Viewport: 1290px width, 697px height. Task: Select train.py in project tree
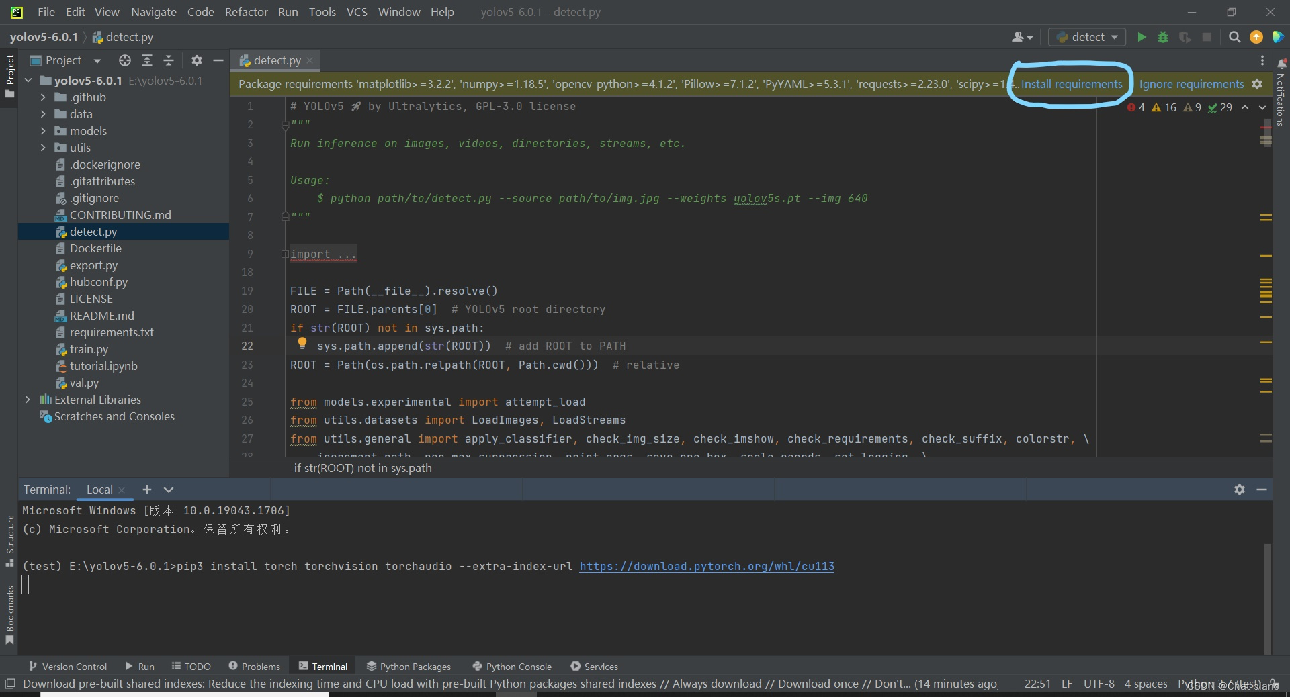click(89, 349)
